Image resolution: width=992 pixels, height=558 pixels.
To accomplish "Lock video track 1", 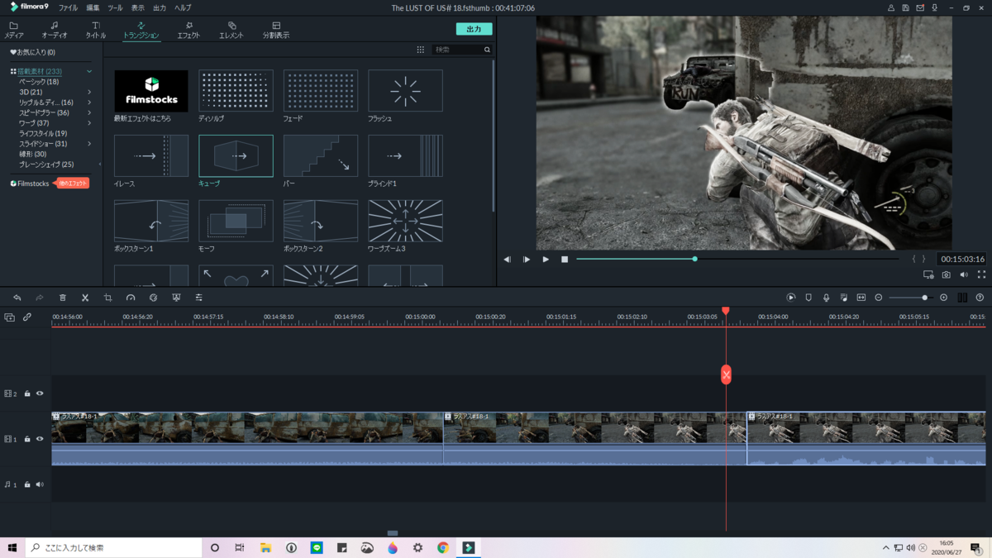I will tap(26, 439).
